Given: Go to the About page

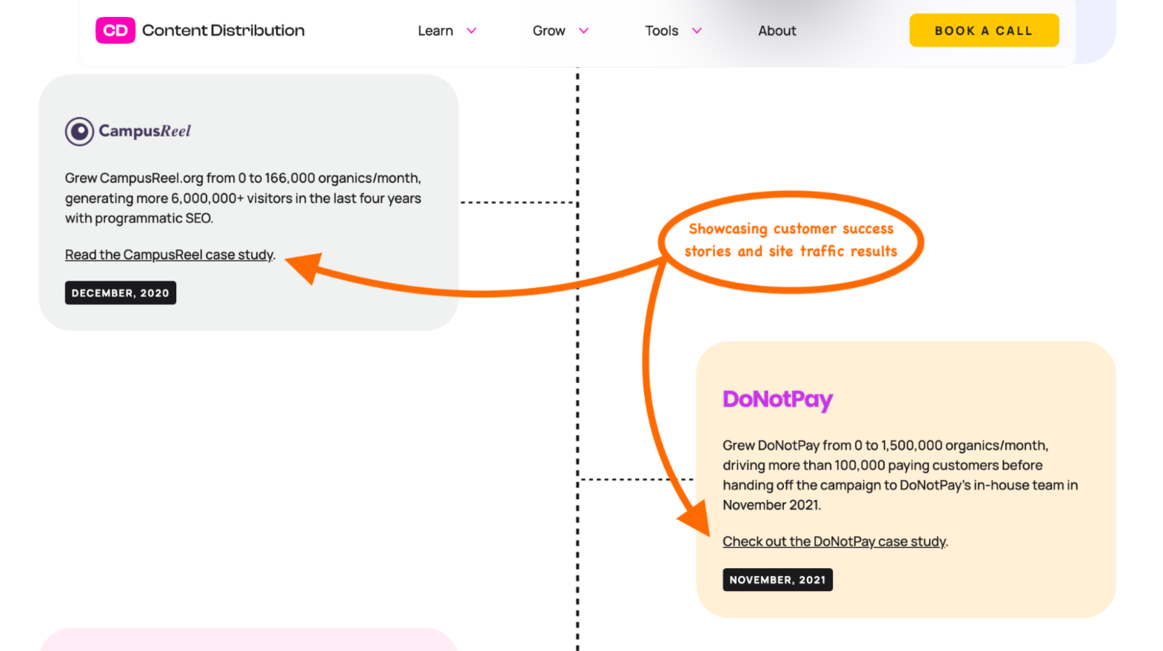Looking at the screenshot, I should pos(777,30).
